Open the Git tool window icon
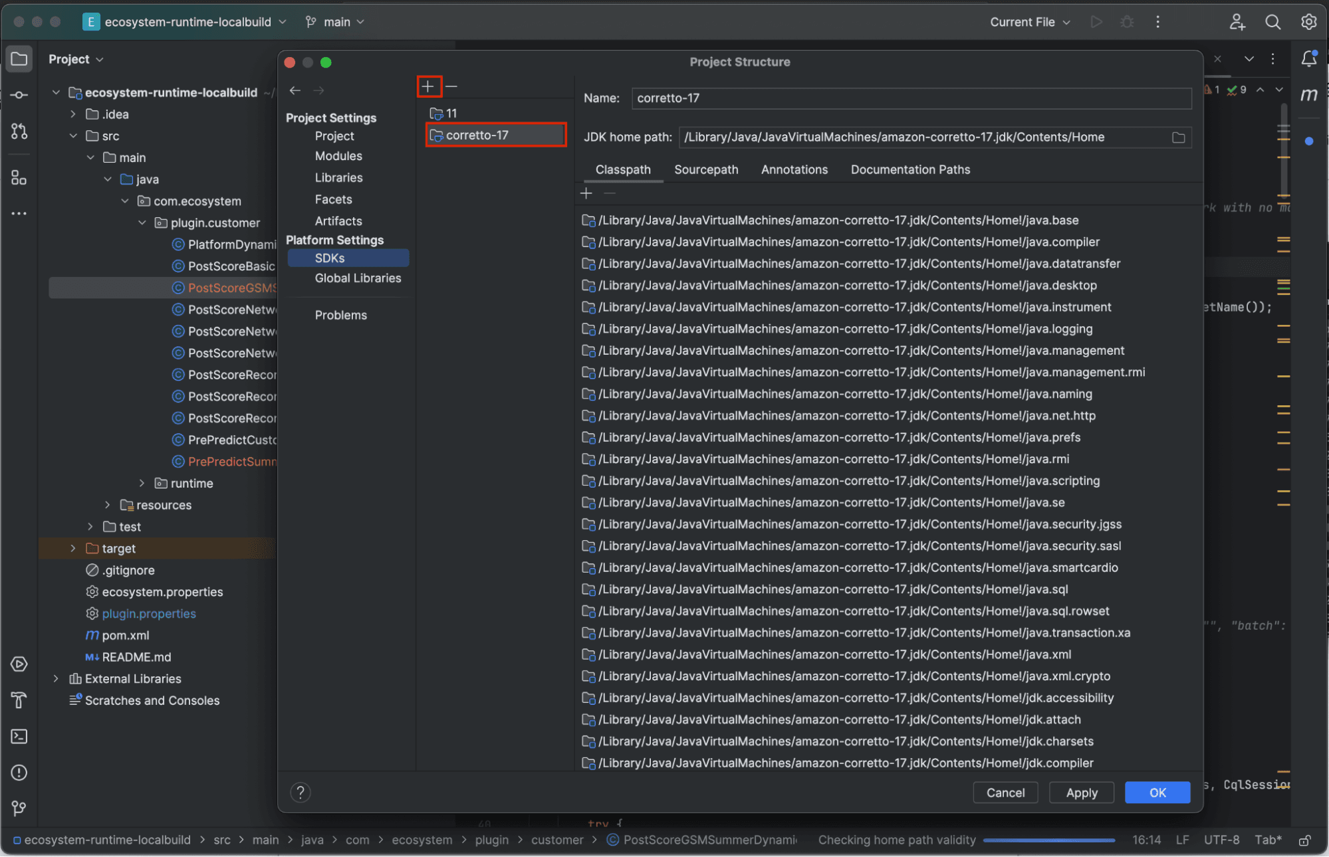1329x857 pixels. click(19, 808)
